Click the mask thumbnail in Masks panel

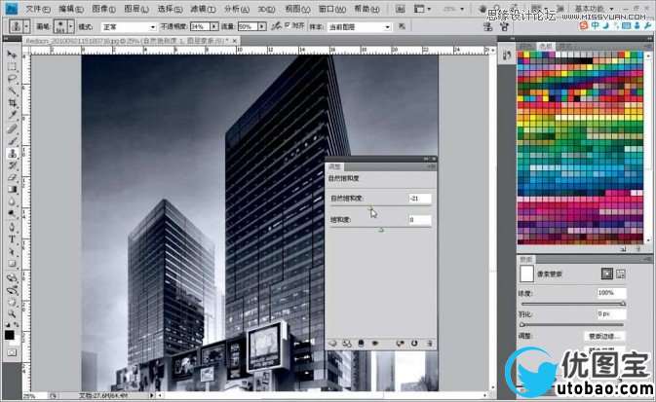(x=526, y=274)
